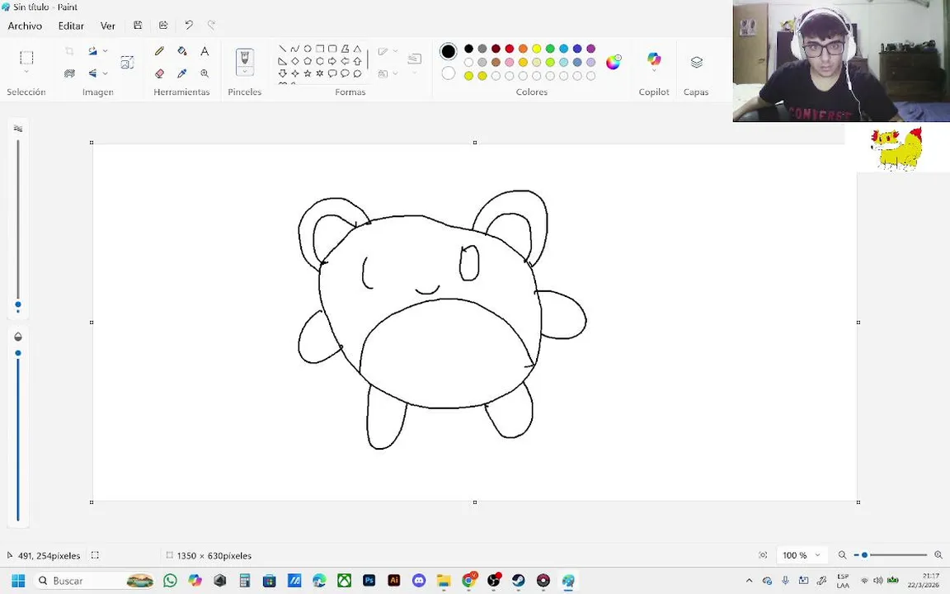Screen dimensions: 950x594
Task: Select the five-point Star shape
Action: 307,73
